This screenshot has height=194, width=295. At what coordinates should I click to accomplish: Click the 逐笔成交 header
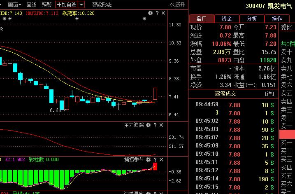pyautogui.click(x=225, y=93)
